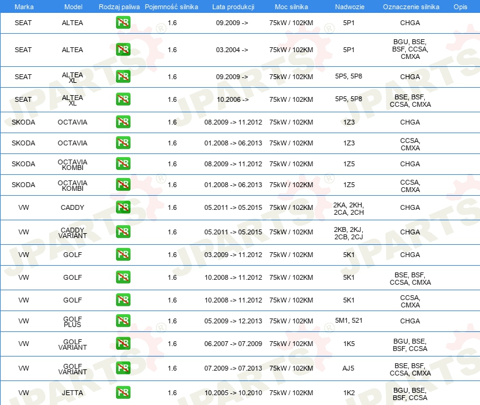
Task: Click the Nadwozie column header
Action: pyautogui.click(x=350, y=7)
